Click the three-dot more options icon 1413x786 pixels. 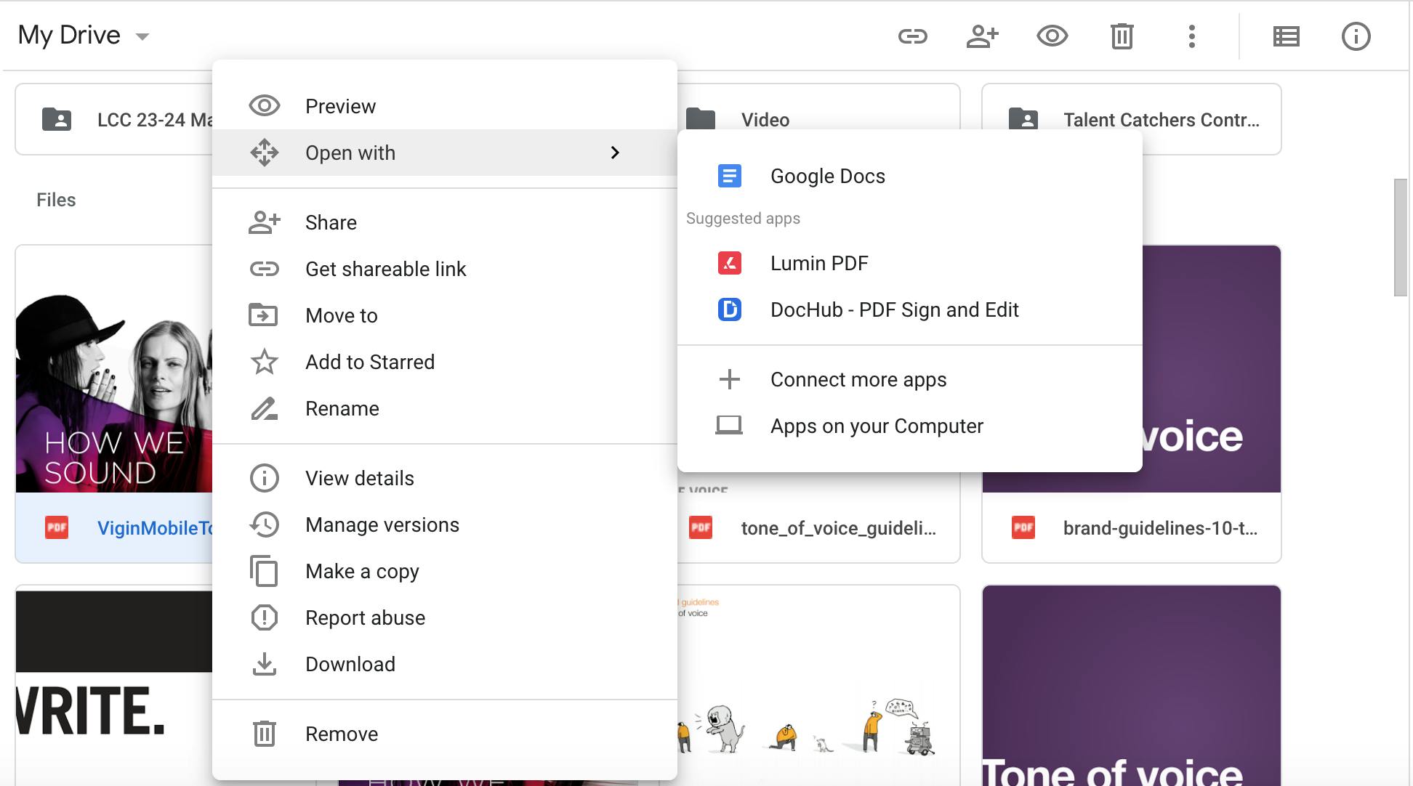[x=1192, y=36]
